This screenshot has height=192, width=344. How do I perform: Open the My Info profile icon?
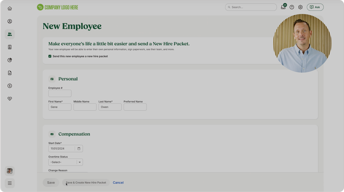10,21
